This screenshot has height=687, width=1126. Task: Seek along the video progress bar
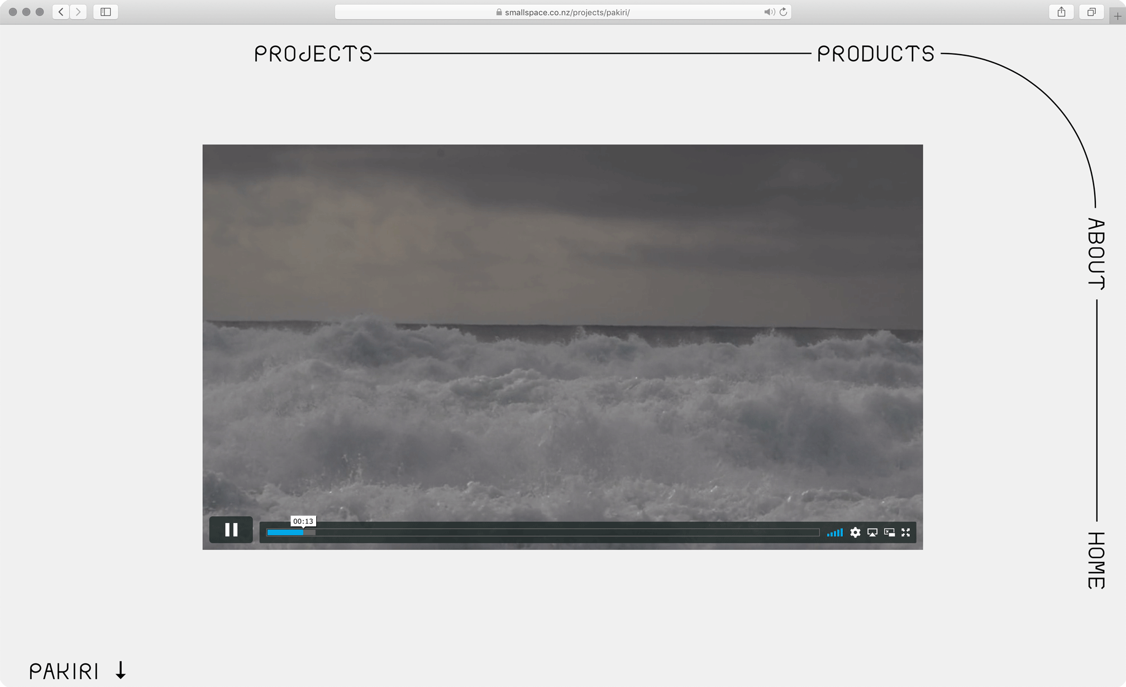(x=543, y=532)
